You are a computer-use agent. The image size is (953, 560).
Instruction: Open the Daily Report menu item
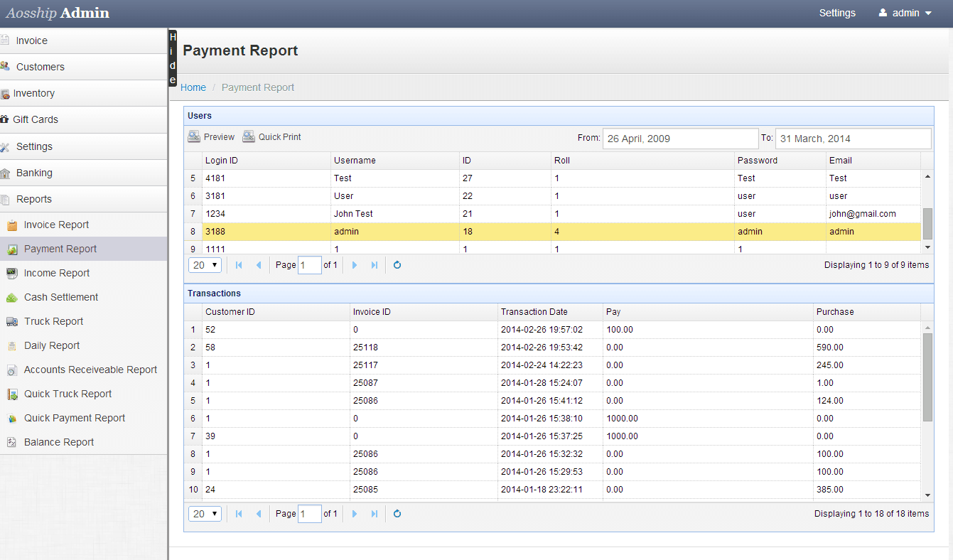[x=83, y=345]
